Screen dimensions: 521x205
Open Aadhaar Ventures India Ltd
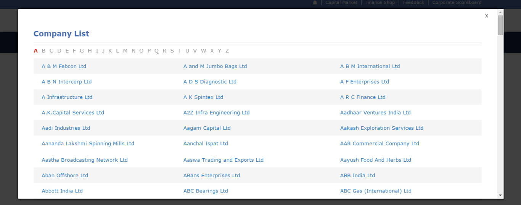[x=375, y=113]
